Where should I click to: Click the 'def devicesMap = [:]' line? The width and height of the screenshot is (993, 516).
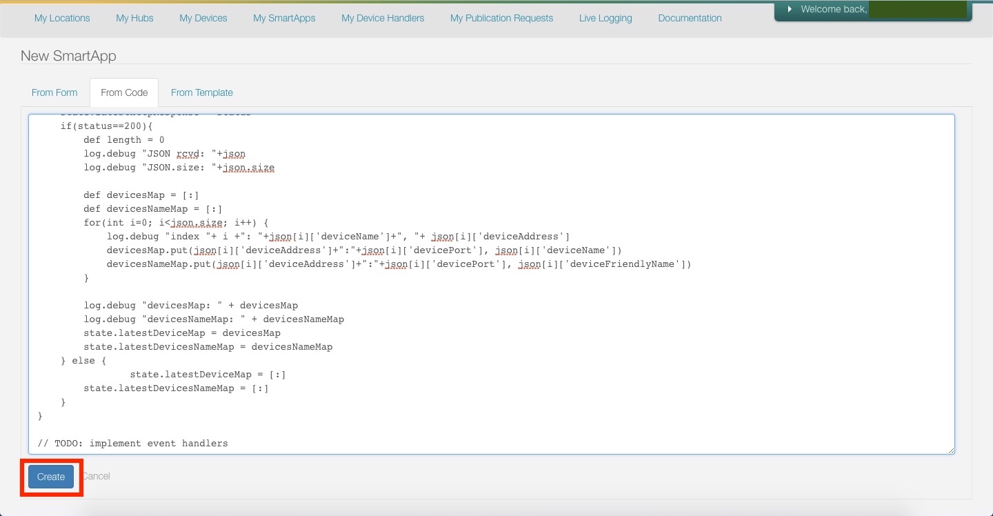(141, 195)
